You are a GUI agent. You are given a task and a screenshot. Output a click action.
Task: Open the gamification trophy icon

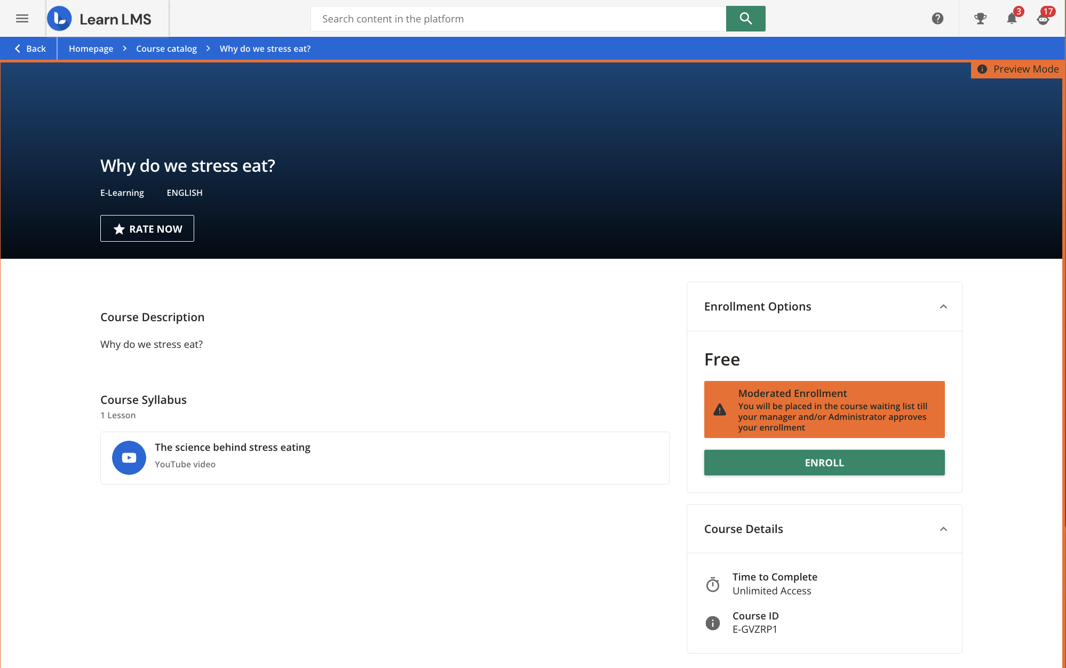coord(980,18)
